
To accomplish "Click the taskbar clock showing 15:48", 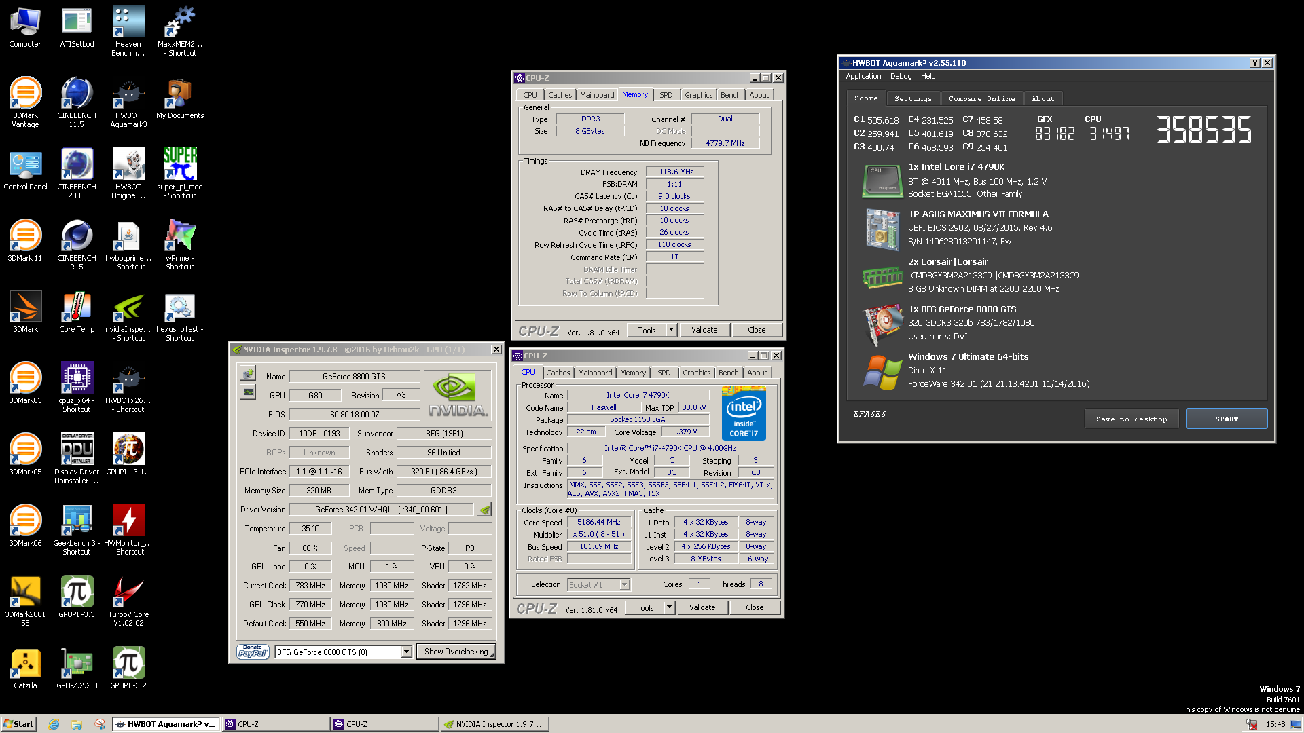I will tap(1275, 724).
